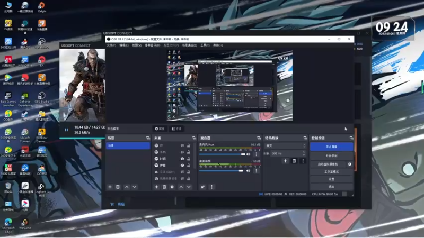Undock the 来源 panel with its float icon
The image size is (424, 238).
click(x=194, y=138)
